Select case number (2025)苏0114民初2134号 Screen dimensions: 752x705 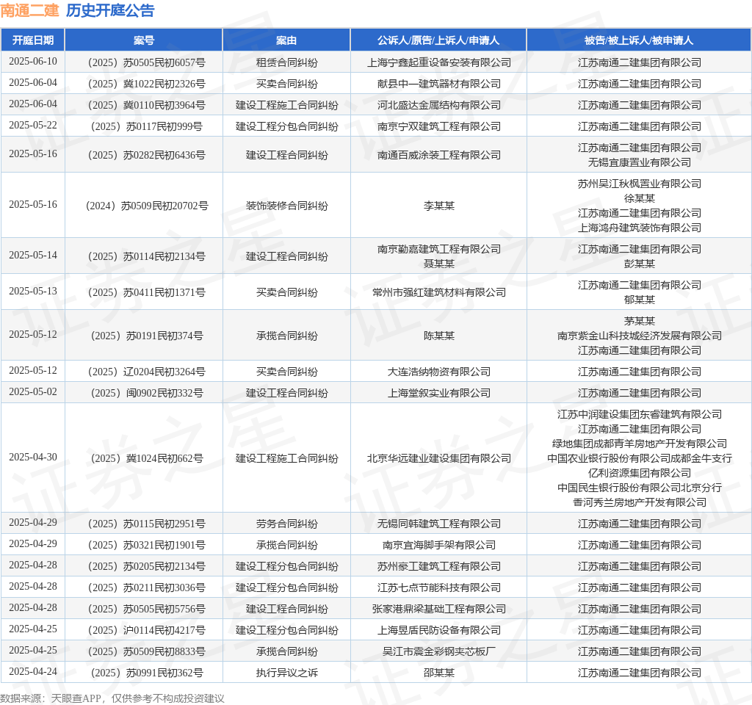pos(146,256)
